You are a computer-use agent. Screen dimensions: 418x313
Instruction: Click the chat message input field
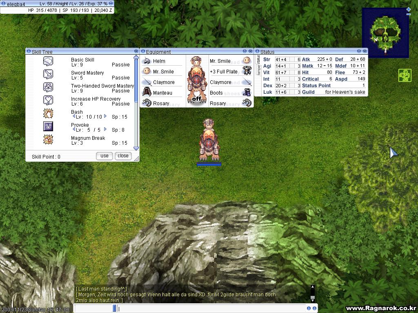pos(211,308)
